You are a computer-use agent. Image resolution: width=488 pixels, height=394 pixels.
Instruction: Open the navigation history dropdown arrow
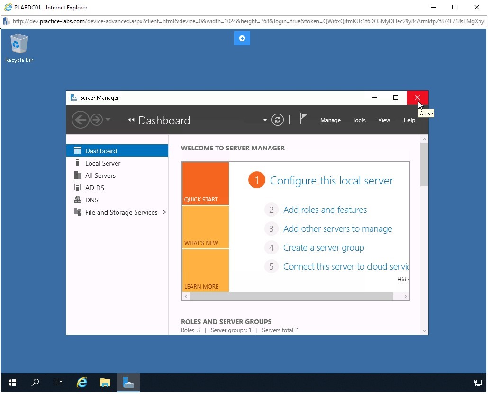pyautogui.click(x=108, y=120)
